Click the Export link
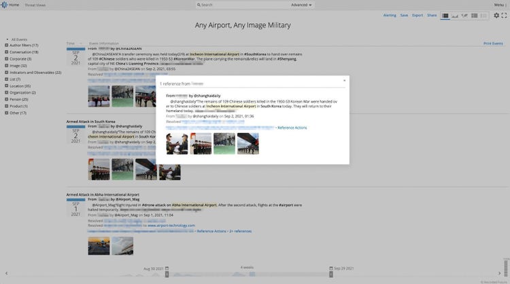Viewport: 510px width, 284px height. pyautogui.click(x=418, y=15)
